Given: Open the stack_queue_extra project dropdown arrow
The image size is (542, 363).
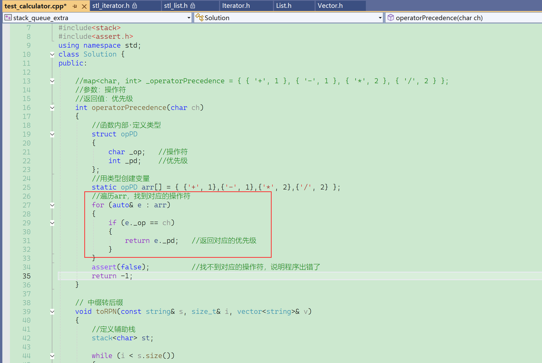Looking at the screenshot, I should [x=189, y=18].
